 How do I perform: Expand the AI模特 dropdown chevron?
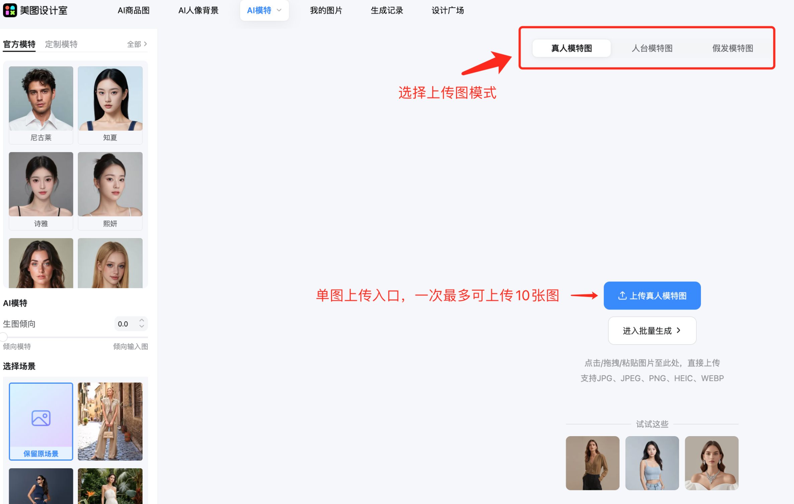coord(279,10)
